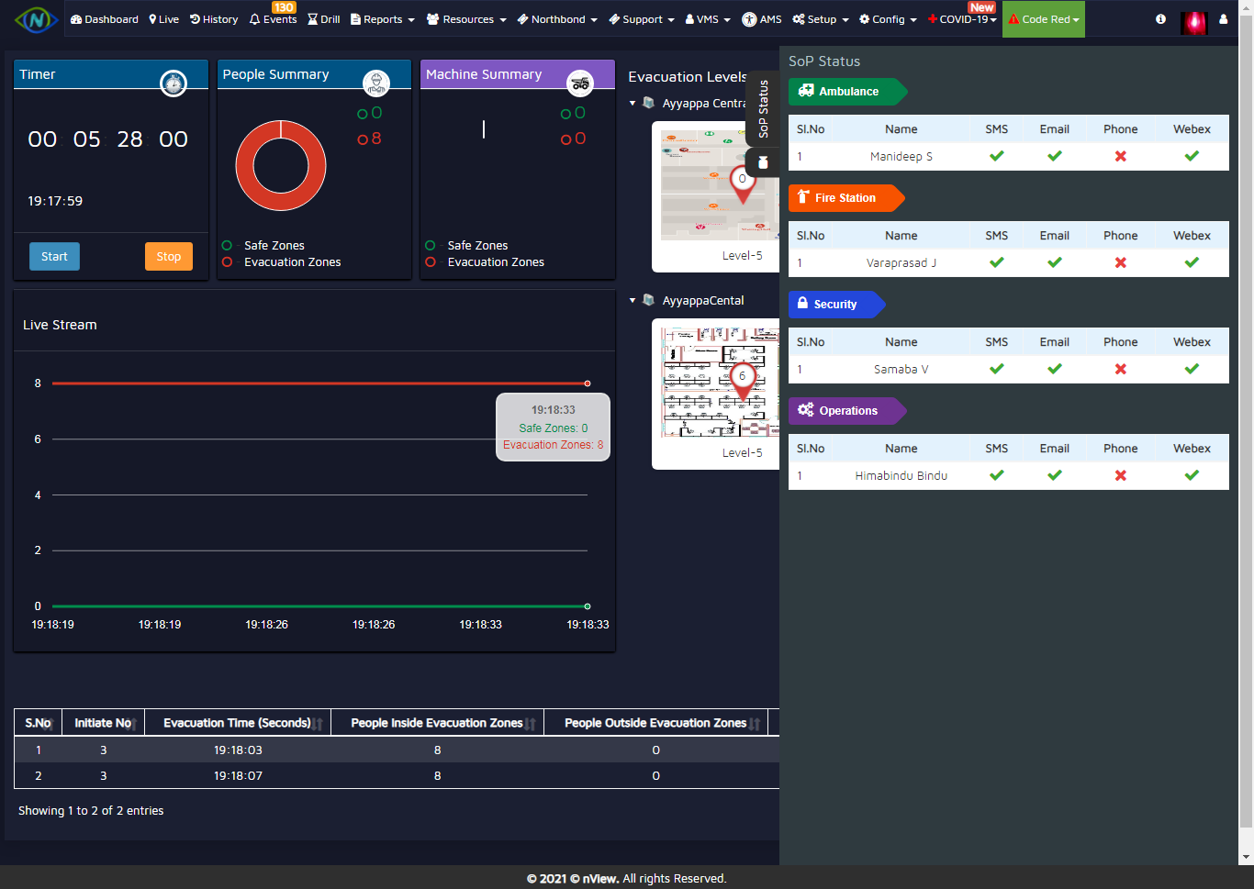The width and height of the screenshot is (1254, 889).
Task: Click the ambulance vehicle icon
Action: click(x=806, y=91)
